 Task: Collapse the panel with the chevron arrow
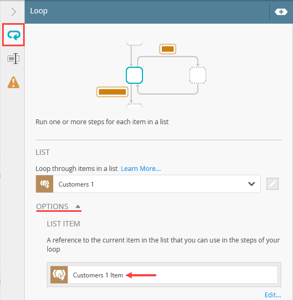coord(13,12)
